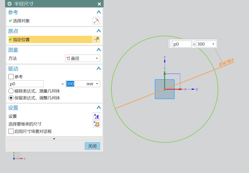Expand more options triangle above 关闭
The image size is (249, 173).
pyautogui.click(x=54, y=139)
